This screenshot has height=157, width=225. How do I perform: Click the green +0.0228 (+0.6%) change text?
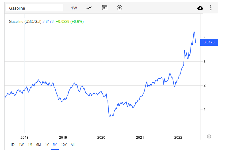(x=70, y=21)
